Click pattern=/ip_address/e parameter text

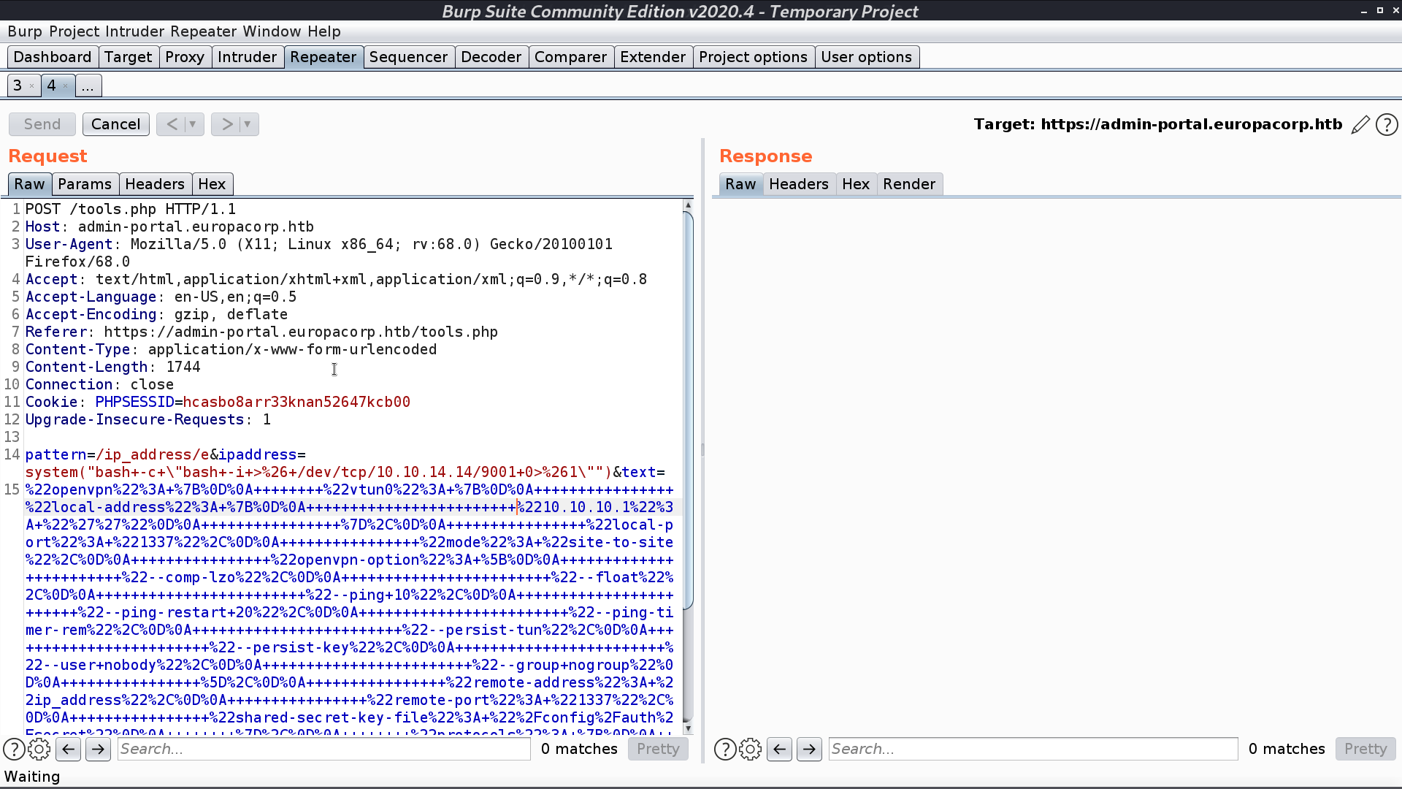[117, 454]
